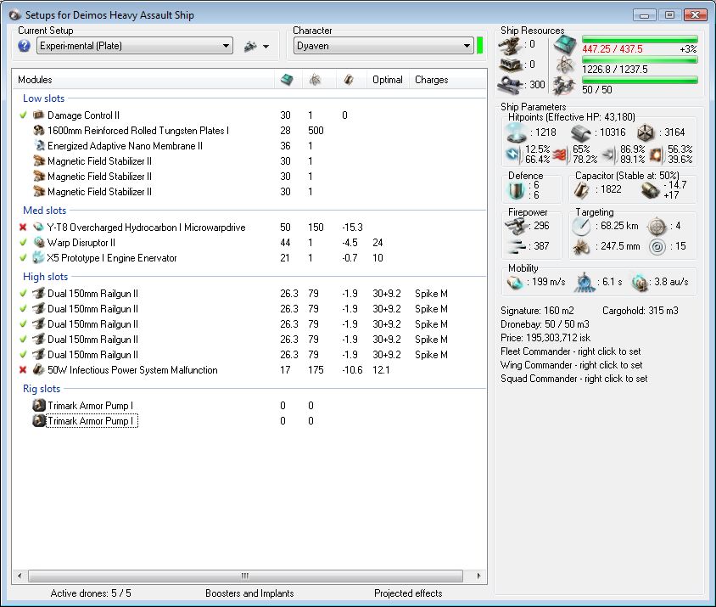Viewport: 716px width, 607px height.
Task: Click the horizontal scrollbar thumb
Action: point(245,576)
